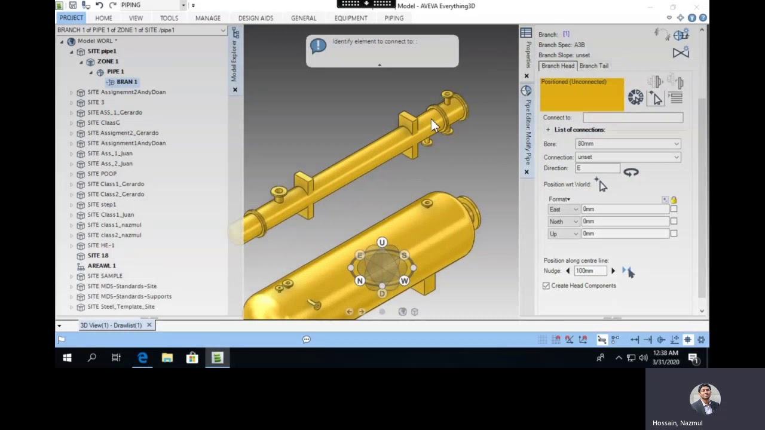
Task: Expand the List of connections section
Action: [x=547, y=130]
